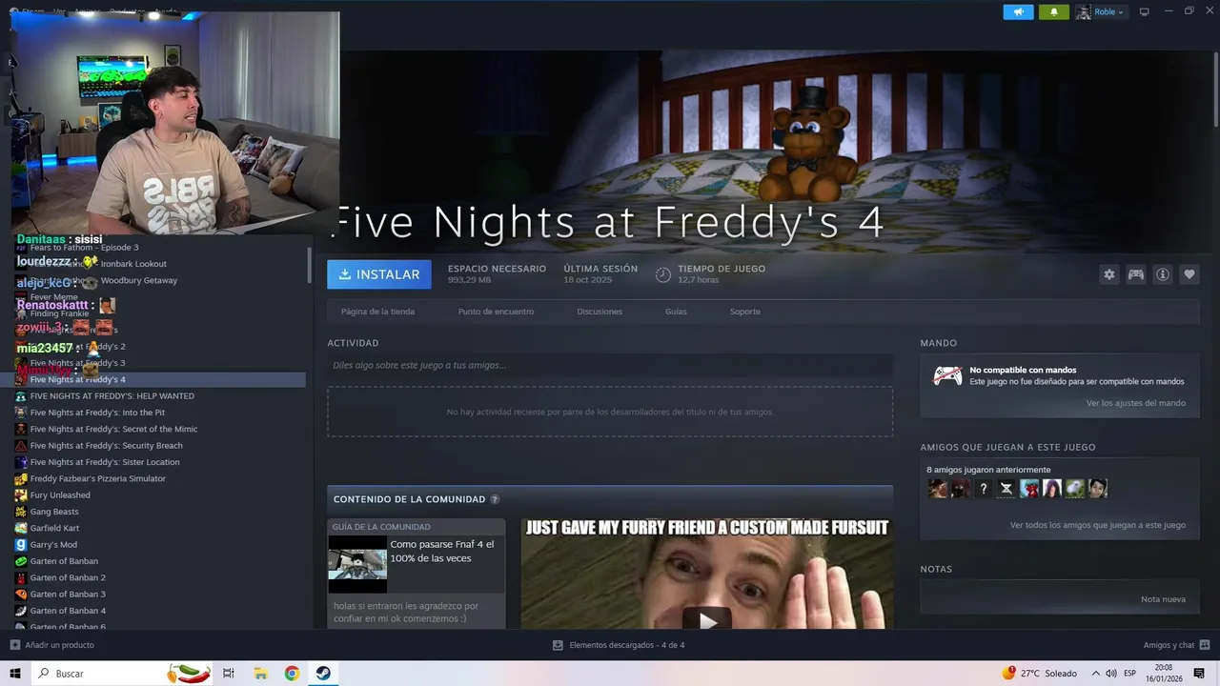Click the guide thumbnail image
Screen dimensions: 1220x686
tap(357, 564)
